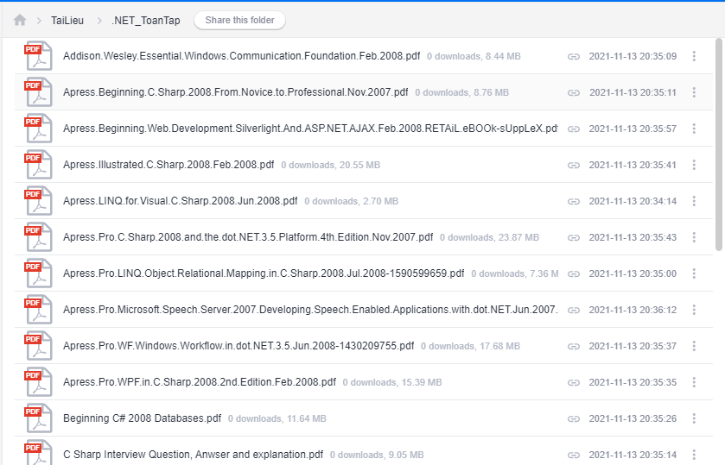
Task: Open more options for Apress.Beginning.C.Sharp.2008 file
Action: [694, 92]
